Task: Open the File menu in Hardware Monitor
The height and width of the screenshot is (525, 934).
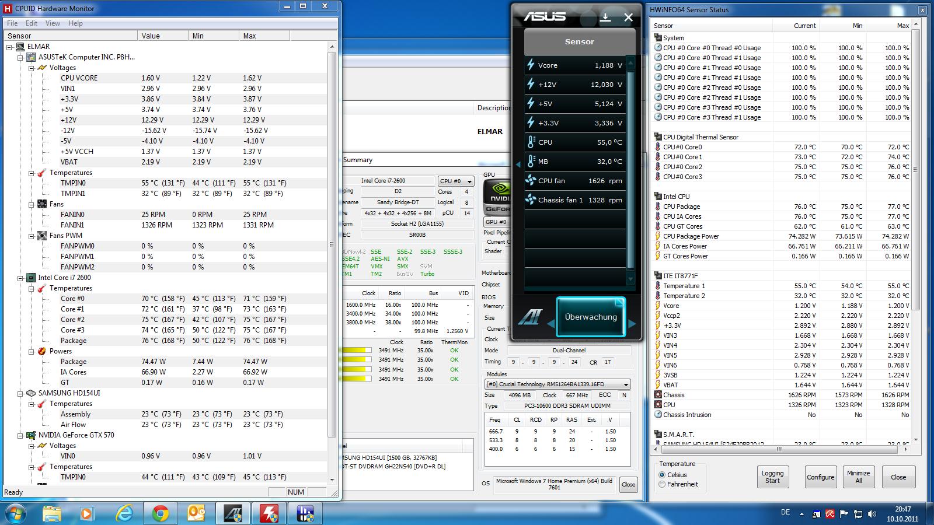Action: coord(12,23)
